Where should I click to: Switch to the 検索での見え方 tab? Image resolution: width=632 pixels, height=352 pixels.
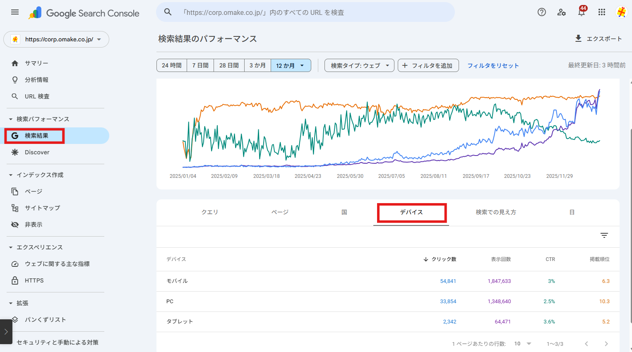[x=496, y=212]
